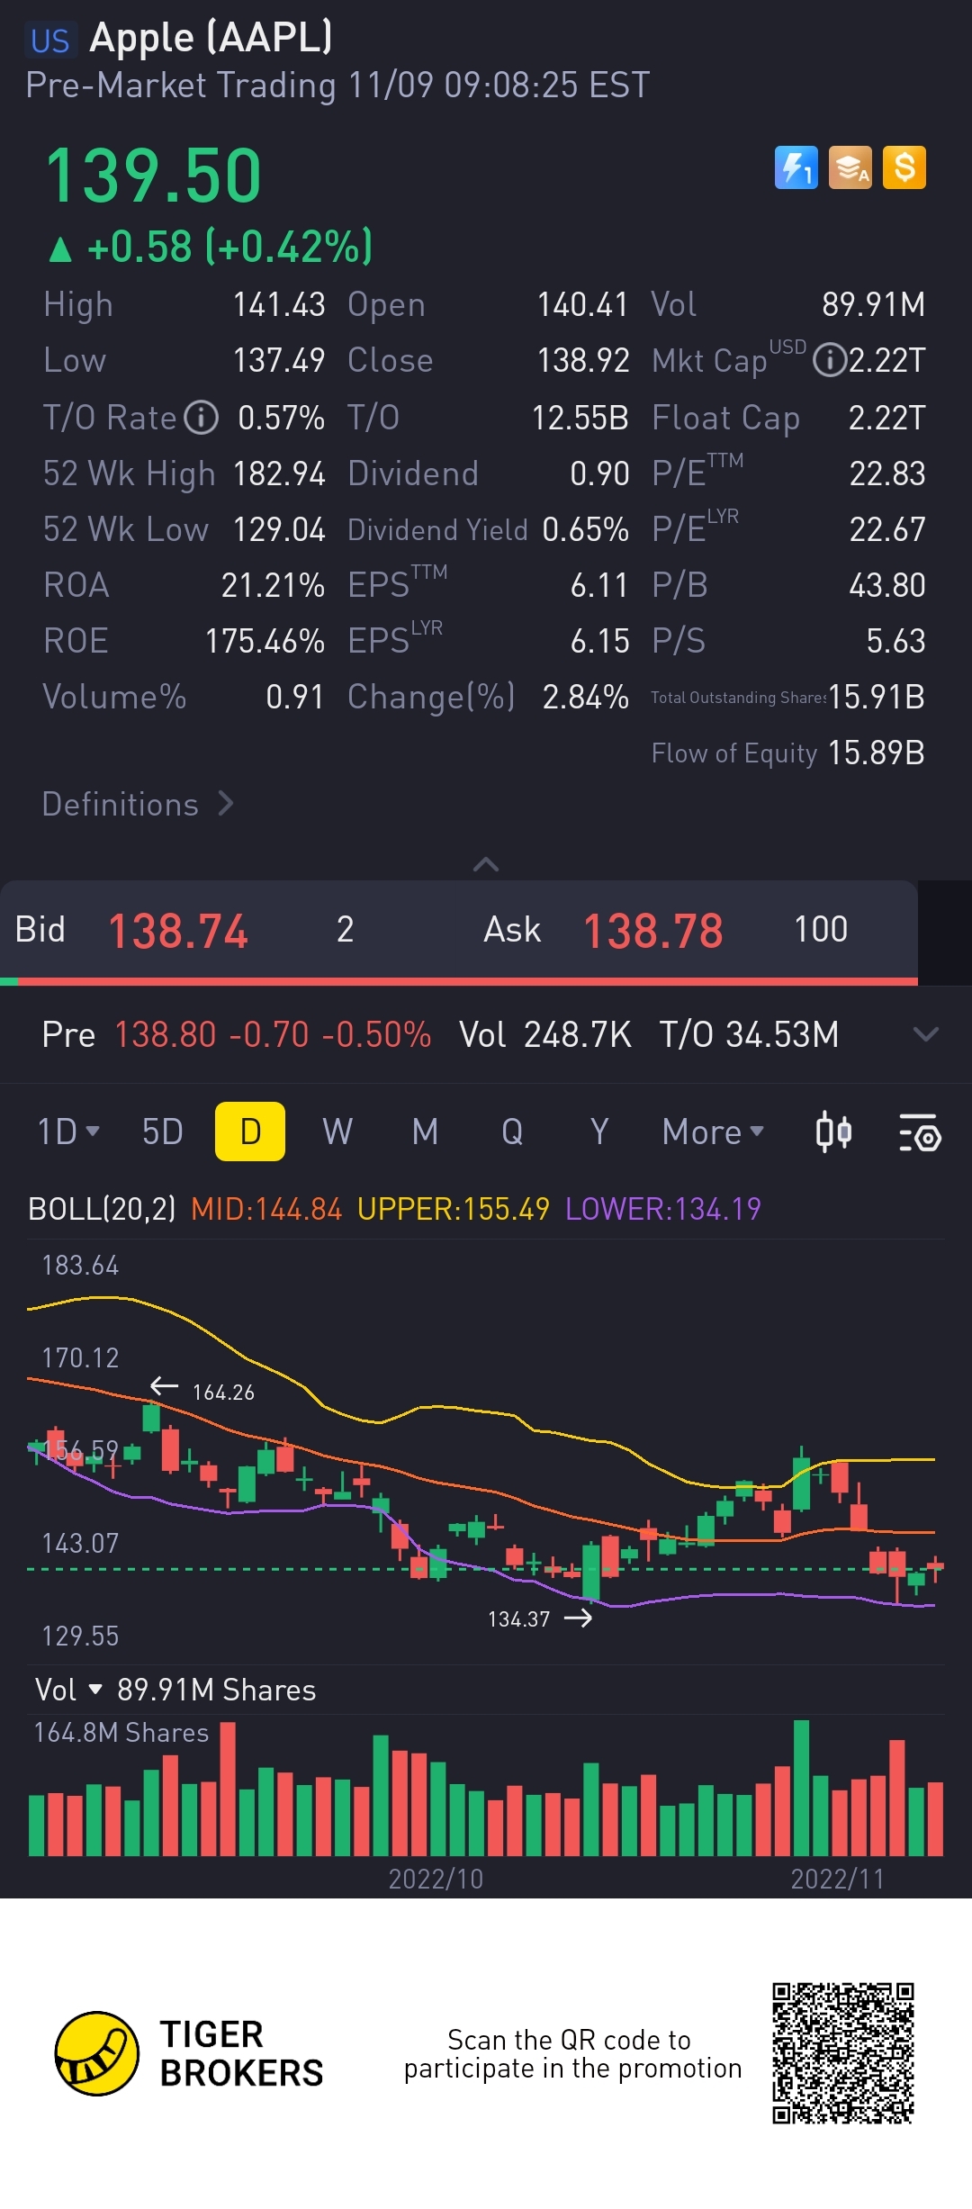Tap the Tiger Brokers logo

(189, 2053)
